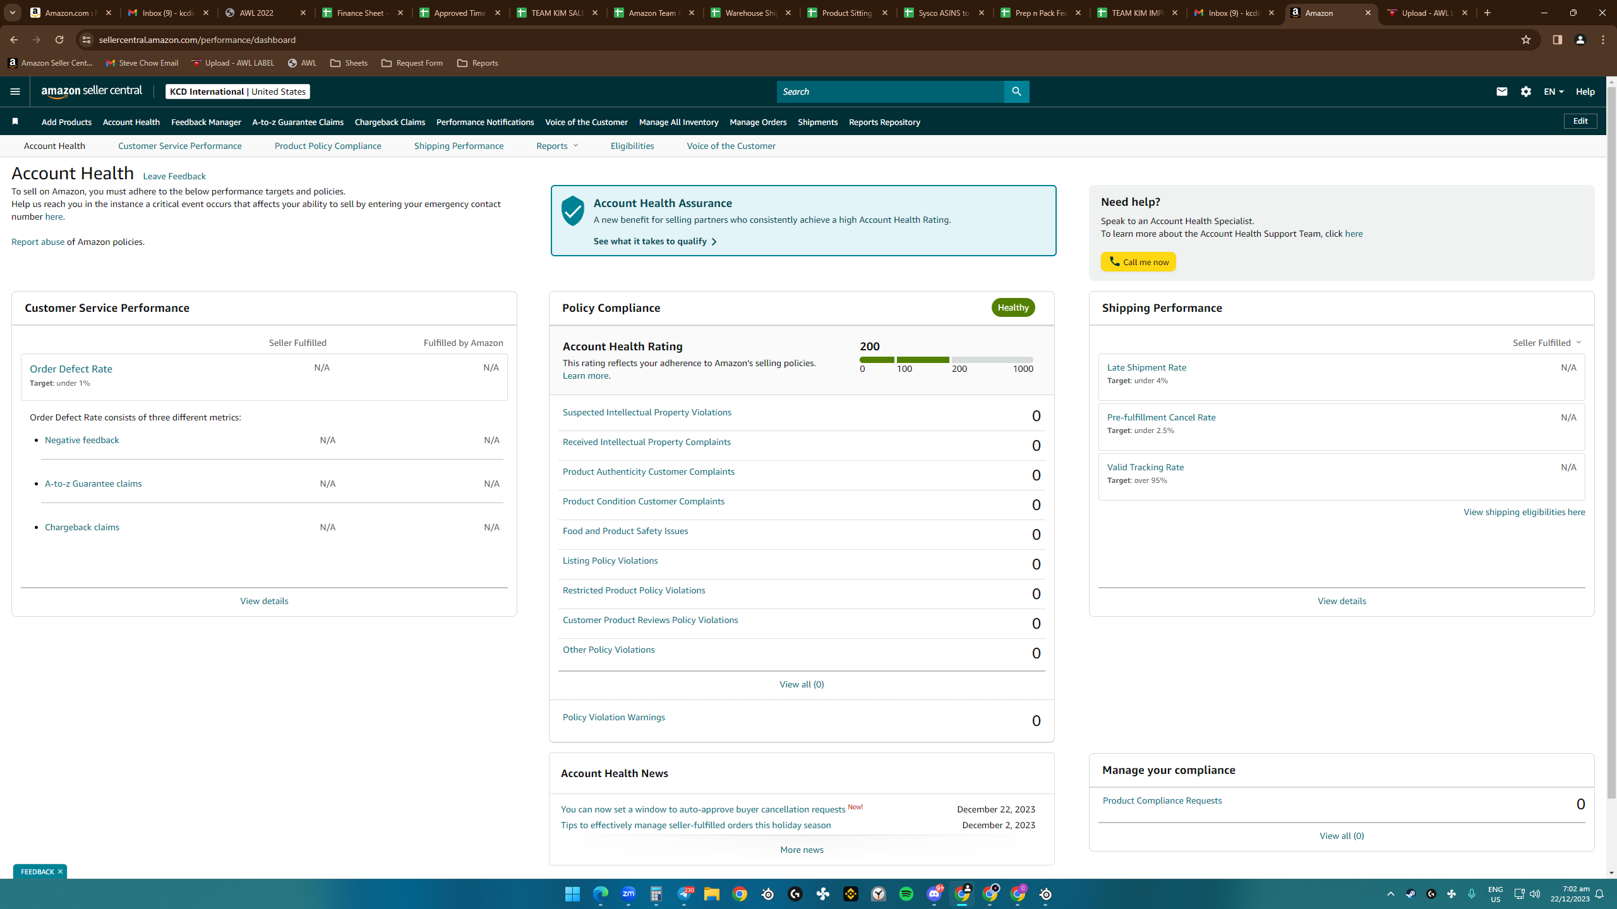The image size is (1617, 909).
Task: Click into the Seller Central search field
Action: [891, 92]
